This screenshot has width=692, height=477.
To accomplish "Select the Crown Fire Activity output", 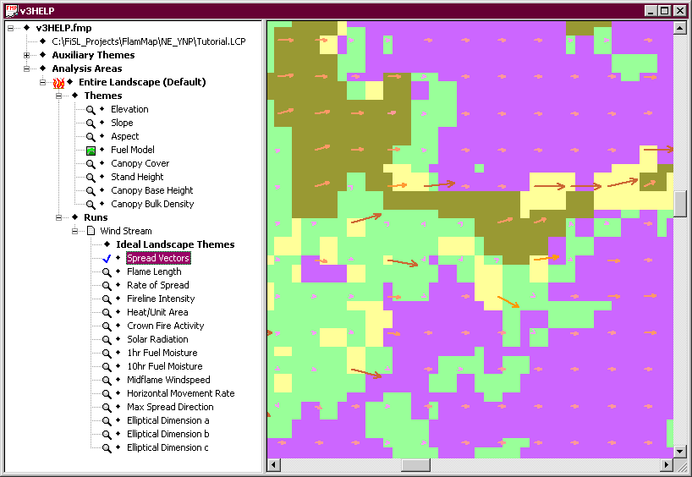I will [x=166, y=326].
